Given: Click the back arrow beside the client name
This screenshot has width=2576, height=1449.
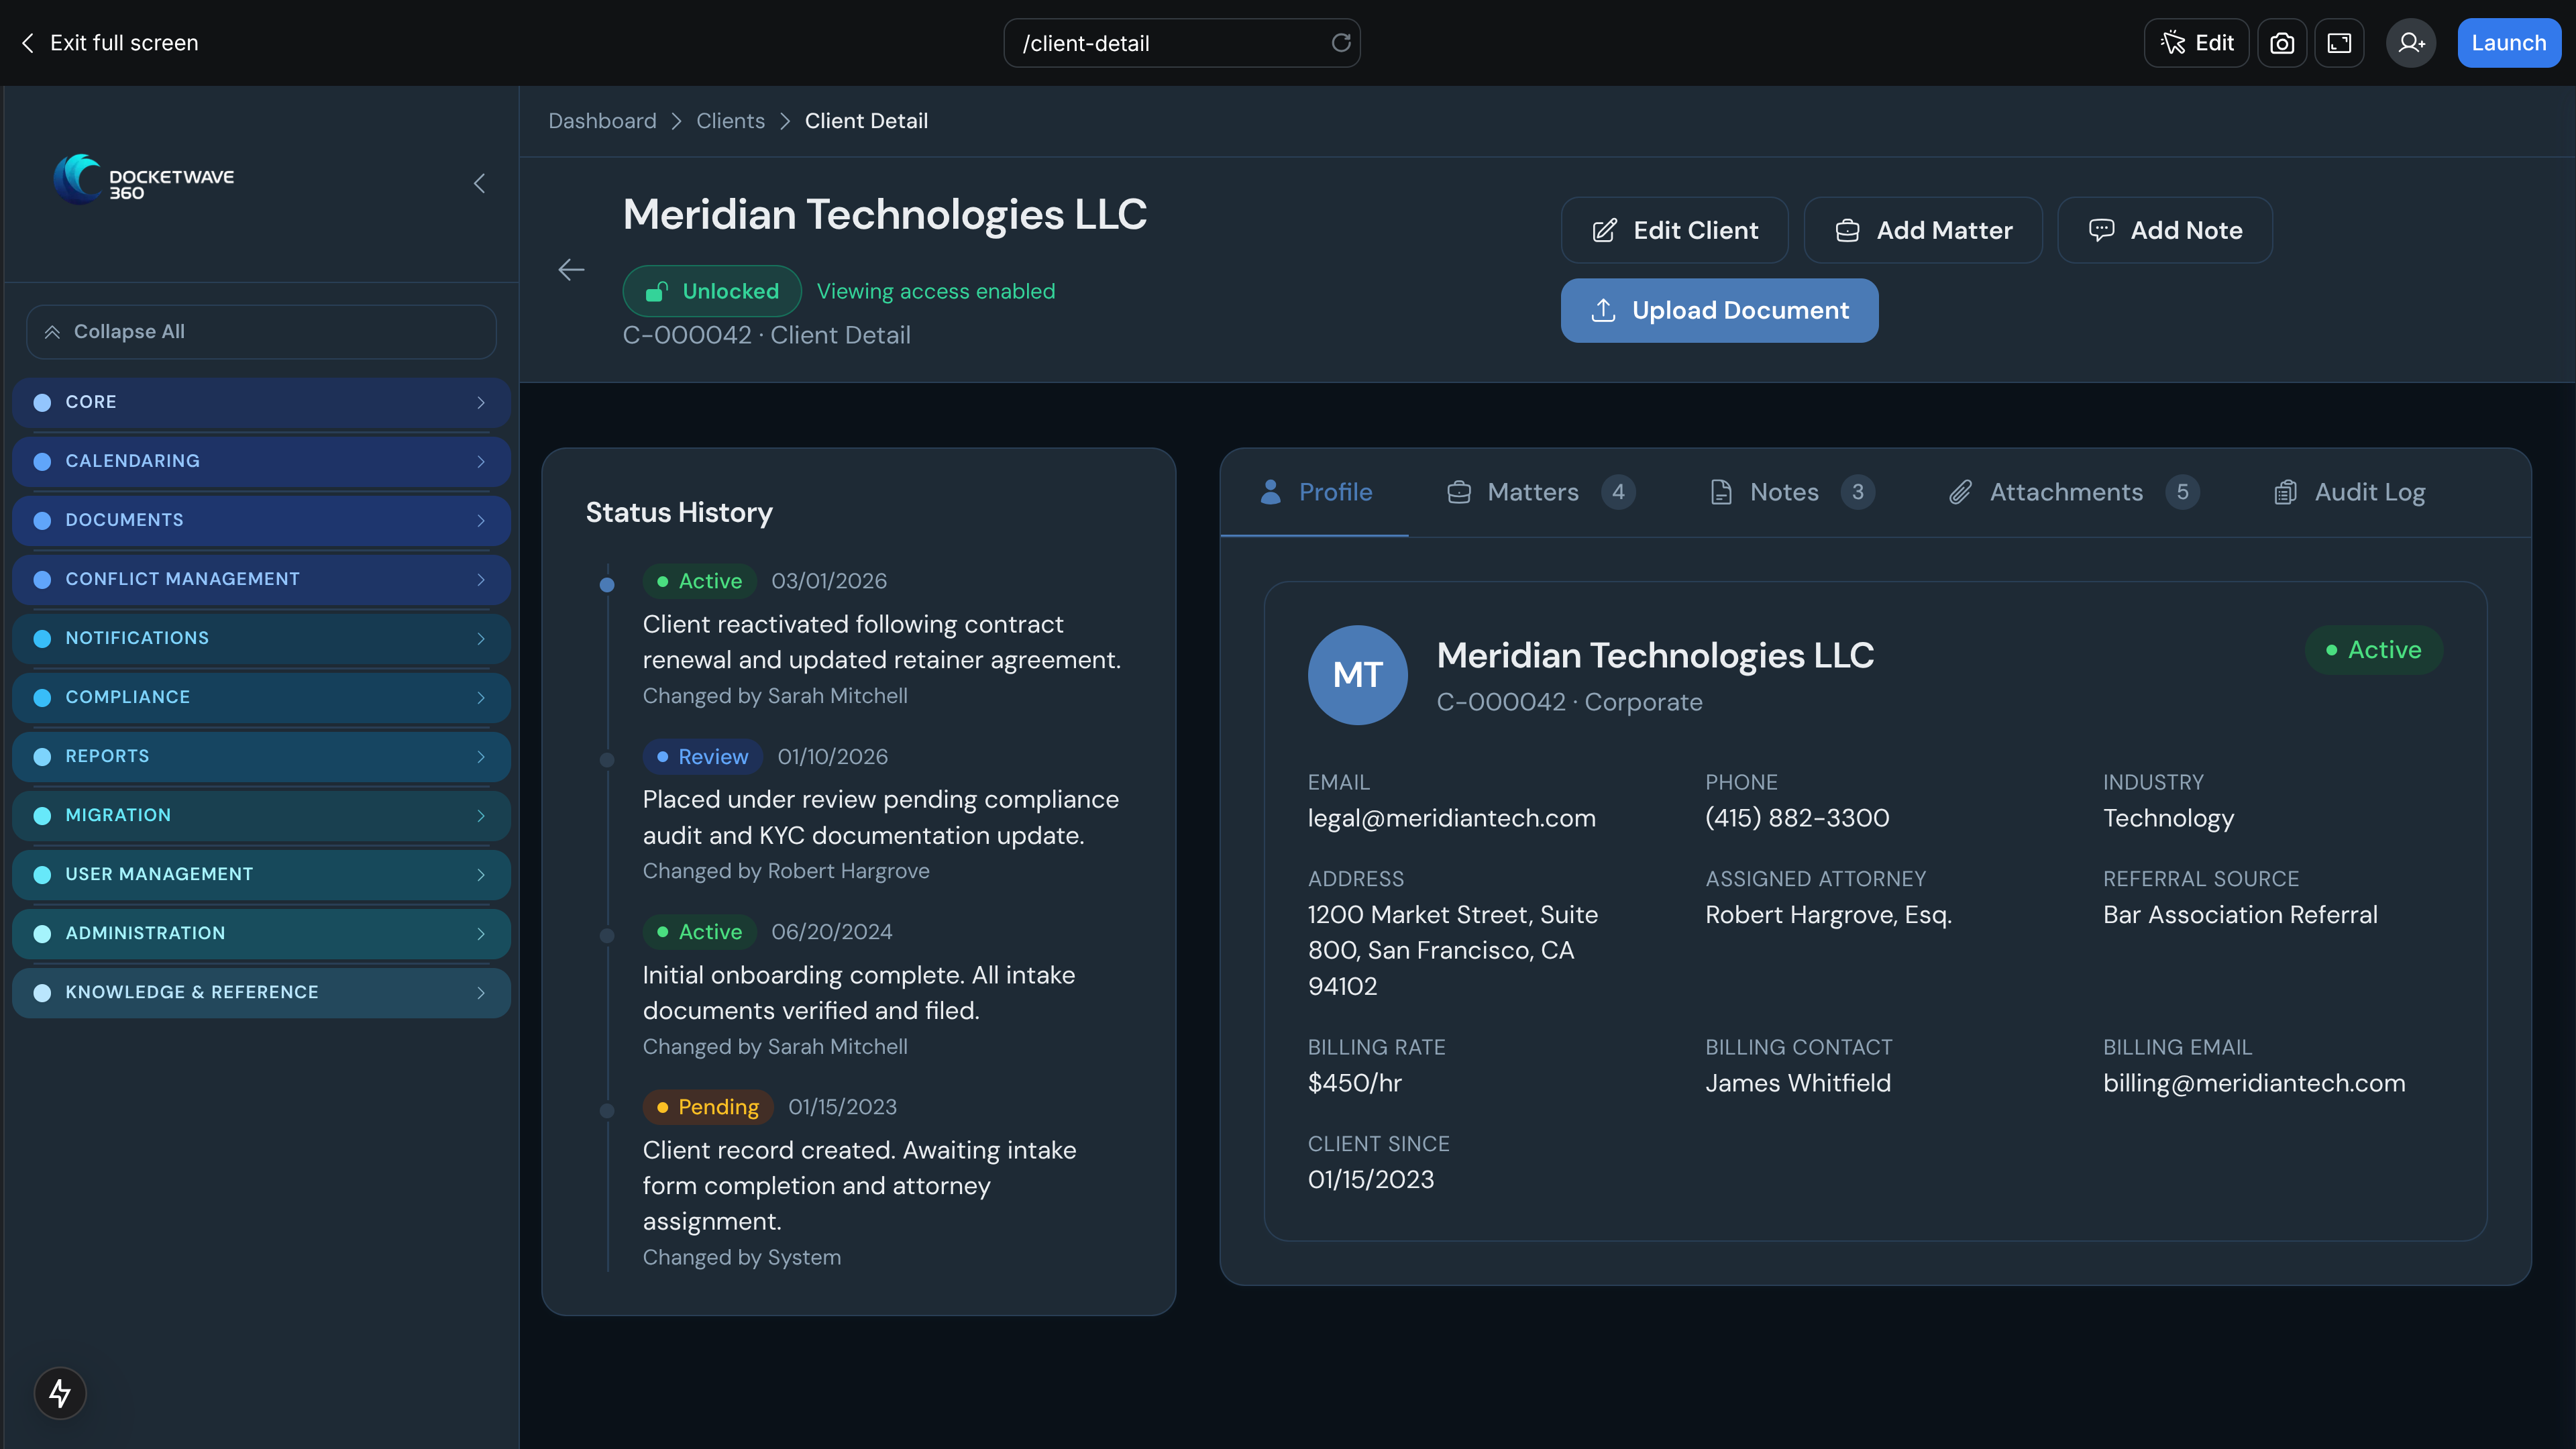Looking at the screenshot, I should pos(571,269).
